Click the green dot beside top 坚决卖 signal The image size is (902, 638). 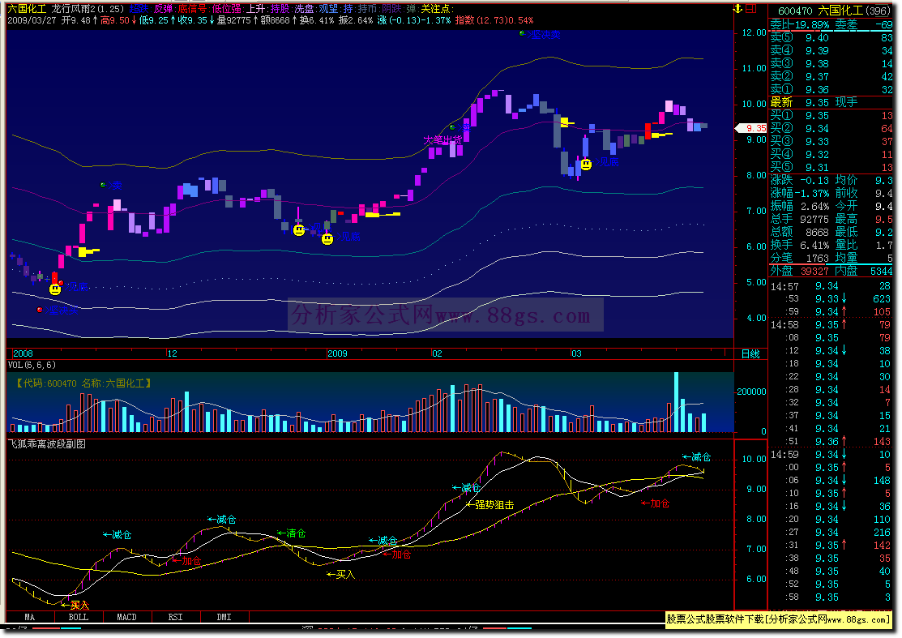pos(522,33)
